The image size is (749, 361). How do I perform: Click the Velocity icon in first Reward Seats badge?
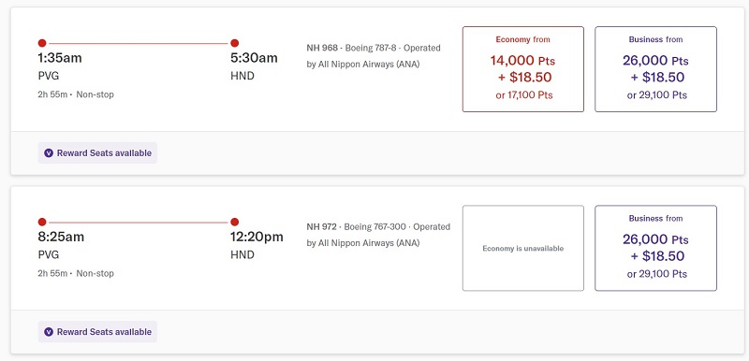click(x=49, y=153)
